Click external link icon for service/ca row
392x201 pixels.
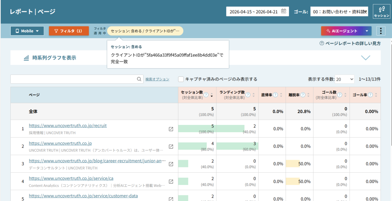pos(171,182)
